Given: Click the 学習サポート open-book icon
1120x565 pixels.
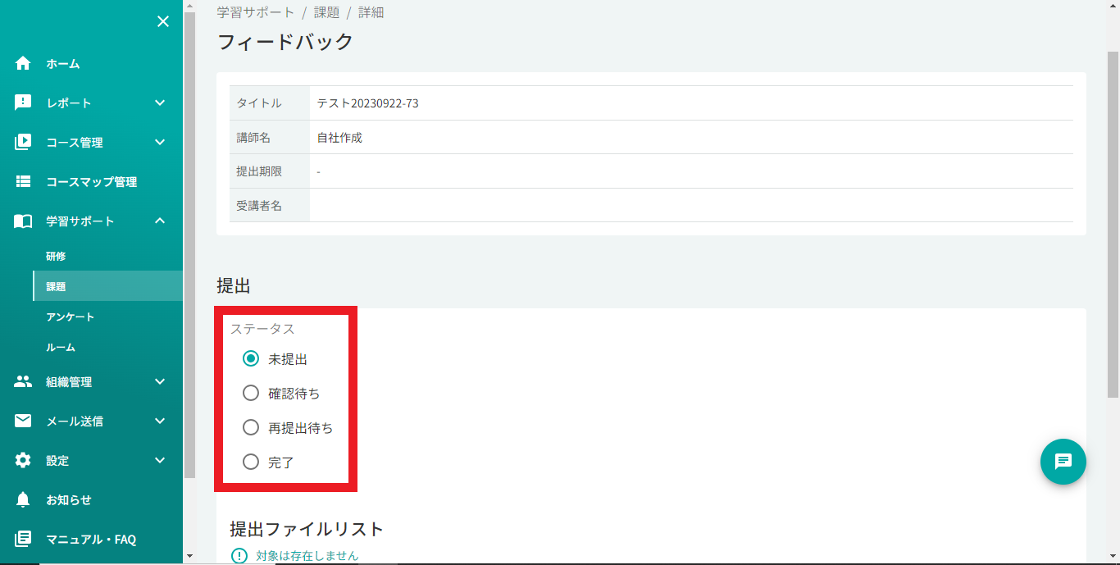Looking at the screenshot, I should pos(23,221).
